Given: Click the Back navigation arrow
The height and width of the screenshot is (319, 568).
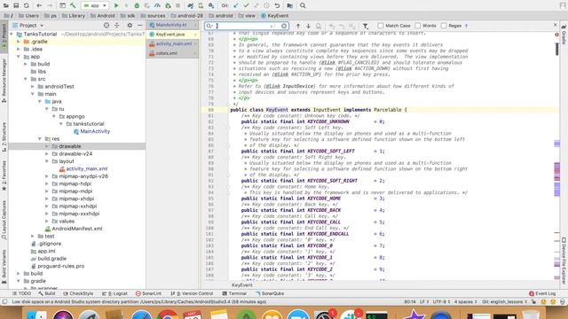Looking at the screenshot, I should pyautogui.click(x=39, y=5).
